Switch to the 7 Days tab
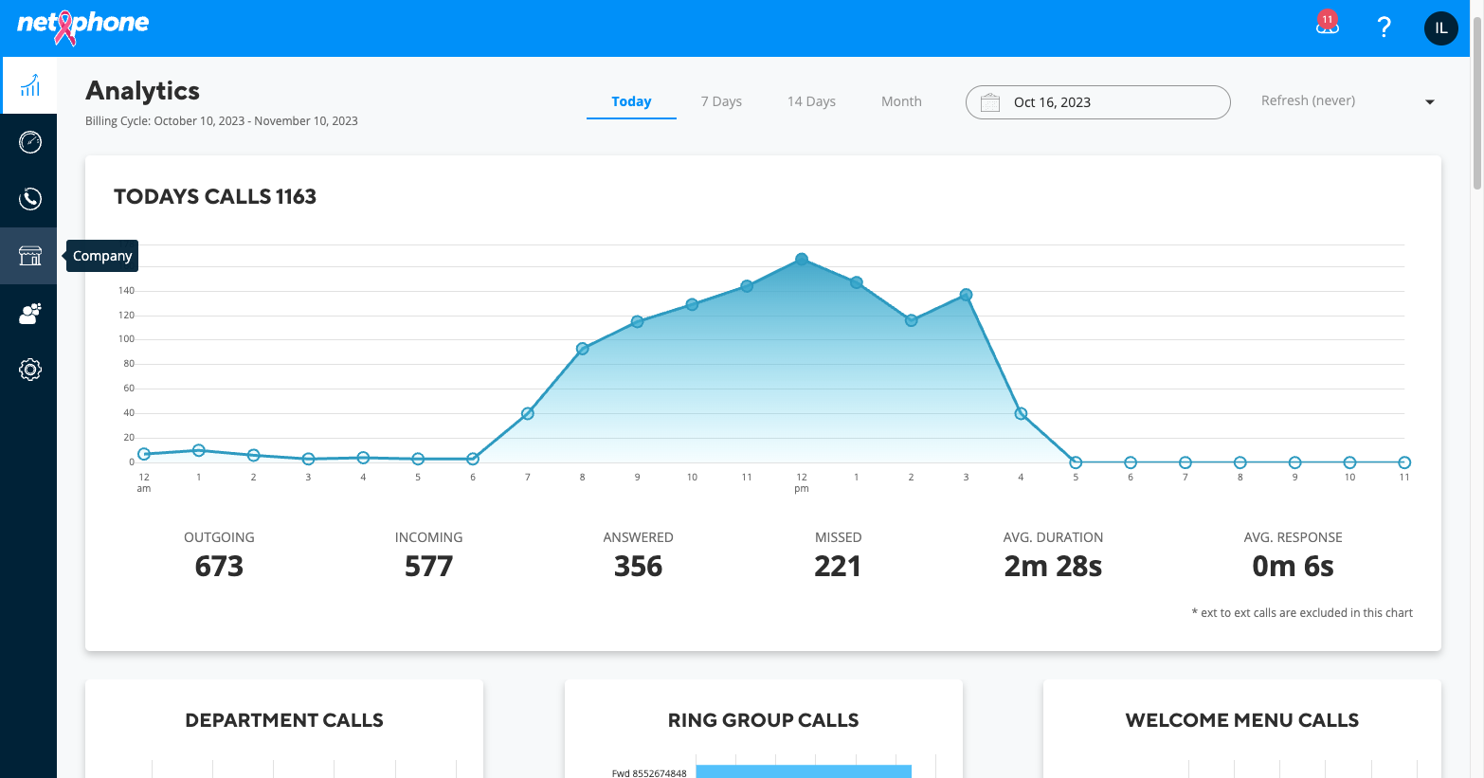1484x778 pixels. coord(721,101)
